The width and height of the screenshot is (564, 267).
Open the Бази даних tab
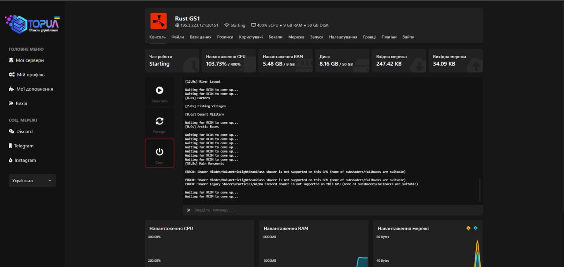pos(200,37)
